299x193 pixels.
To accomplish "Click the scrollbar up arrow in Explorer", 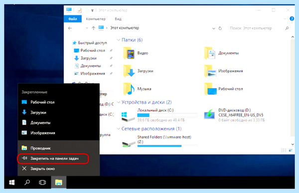I will 293,36.
